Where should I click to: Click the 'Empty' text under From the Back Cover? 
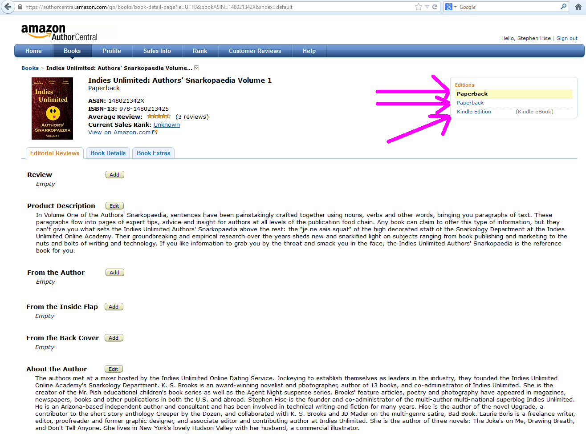tap(45, 347)
